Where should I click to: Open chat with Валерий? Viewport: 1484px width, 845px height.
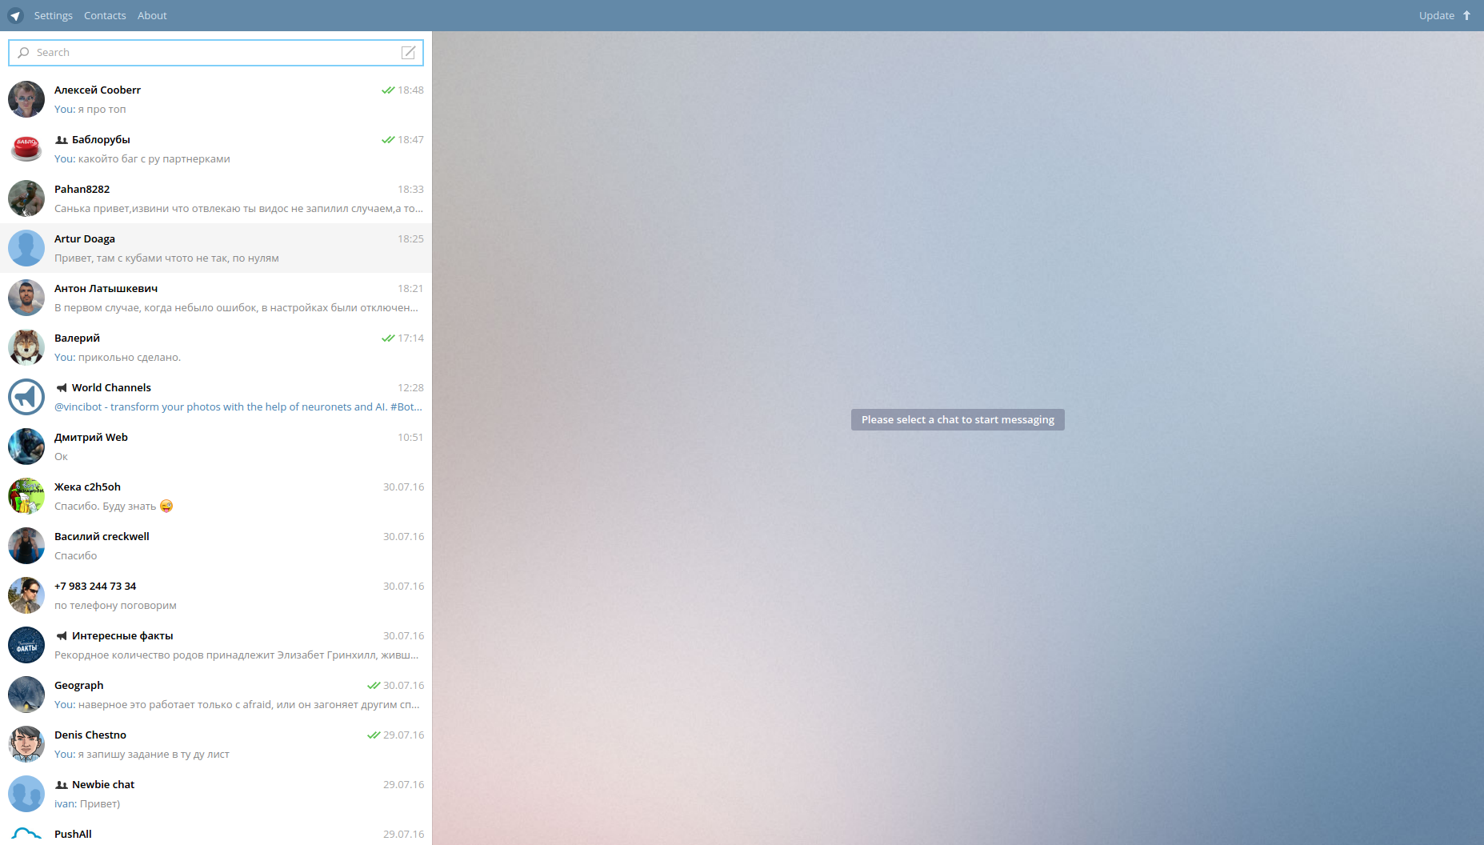pos(216,347)
